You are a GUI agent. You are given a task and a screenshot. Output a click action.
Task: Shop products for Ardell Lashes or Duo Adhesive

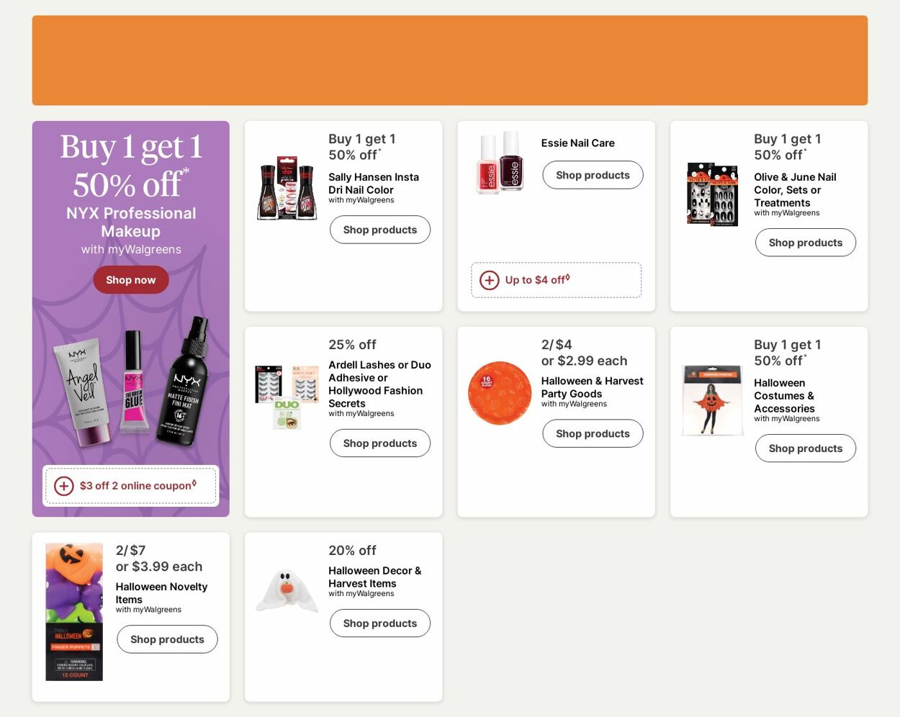pyautogui.click(x=379, y=443)
